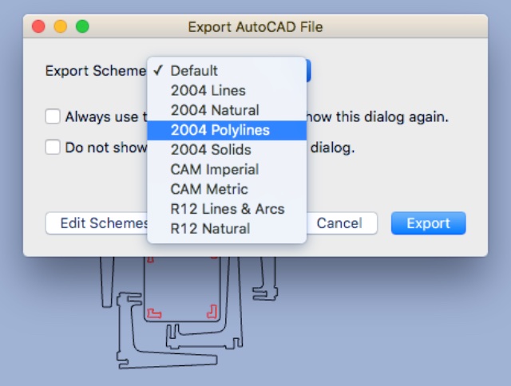The image size is (511, 386).
Task: Pick the 2004 Natural scheme
Action: coord(227,110)
